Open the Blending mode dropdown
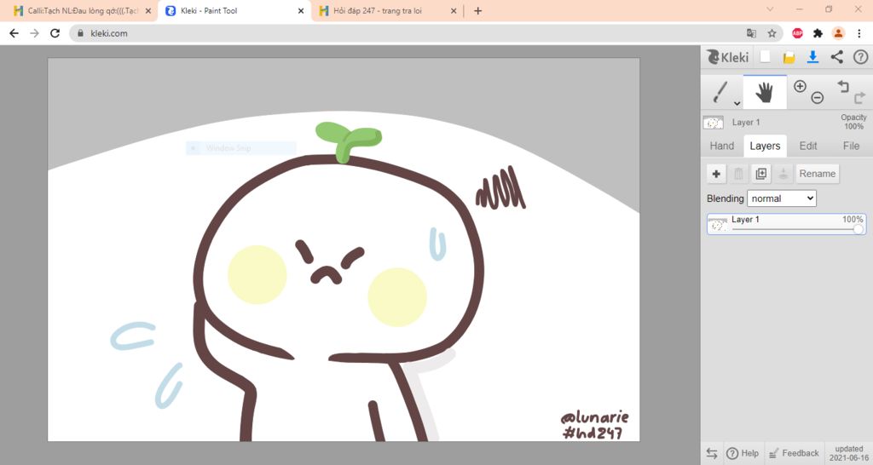The height and width of the screenshot is (465, 873). [782, 198]
